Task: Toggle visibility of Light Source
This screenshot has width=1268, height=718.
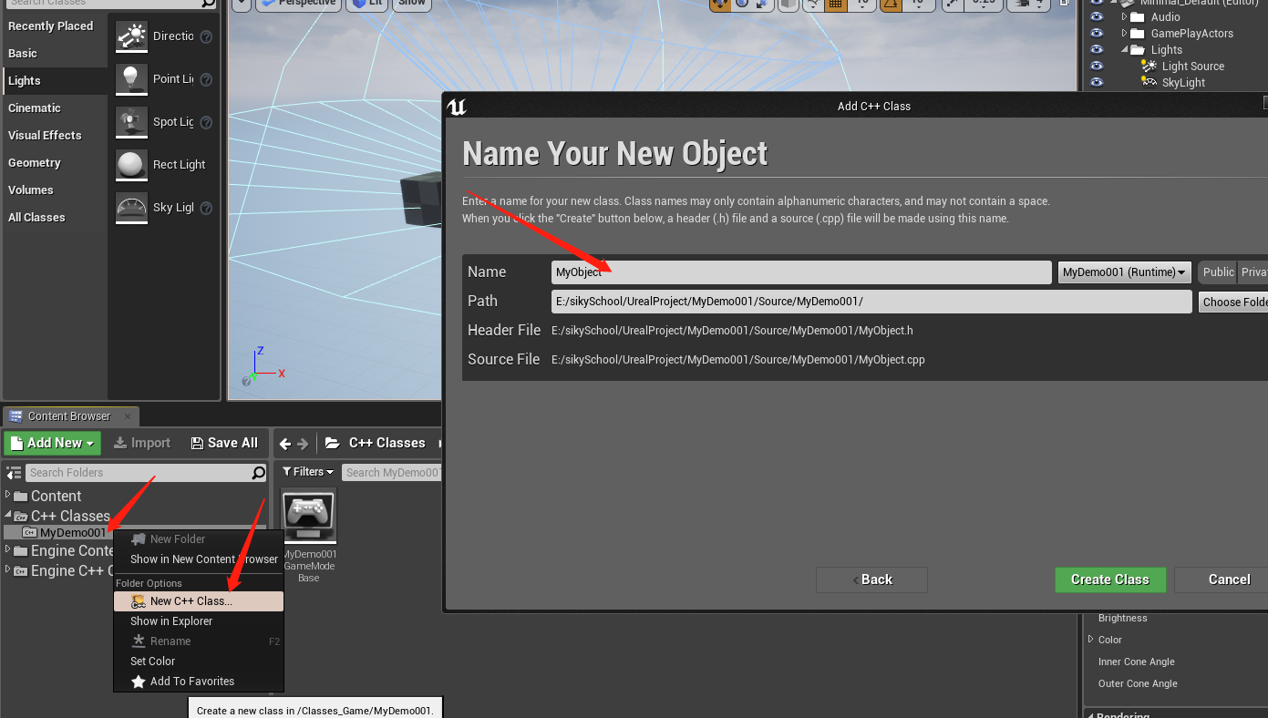Action: pos(1097,67)
